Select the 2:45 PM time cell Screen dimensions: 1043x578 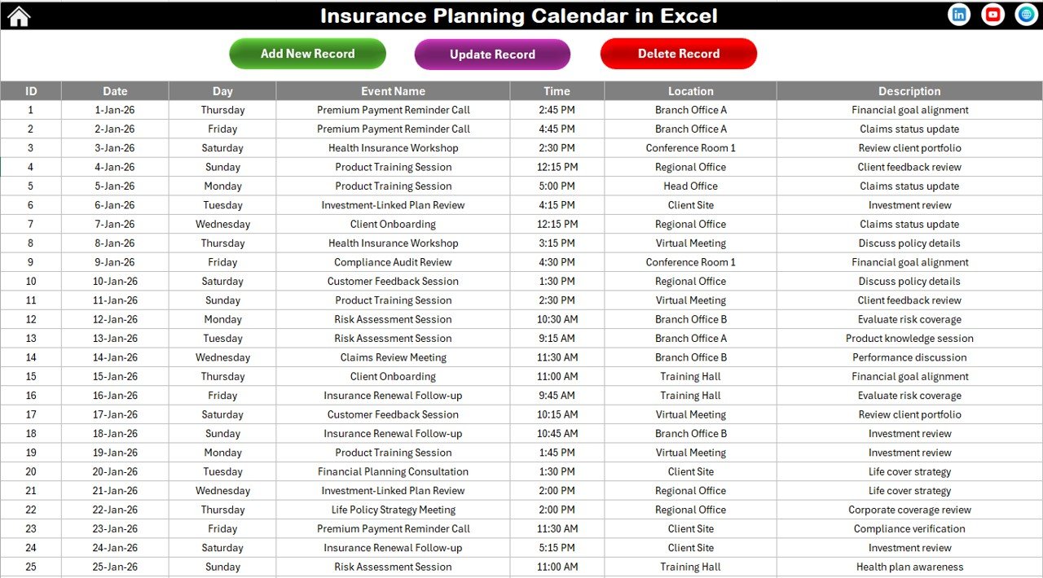557,109
